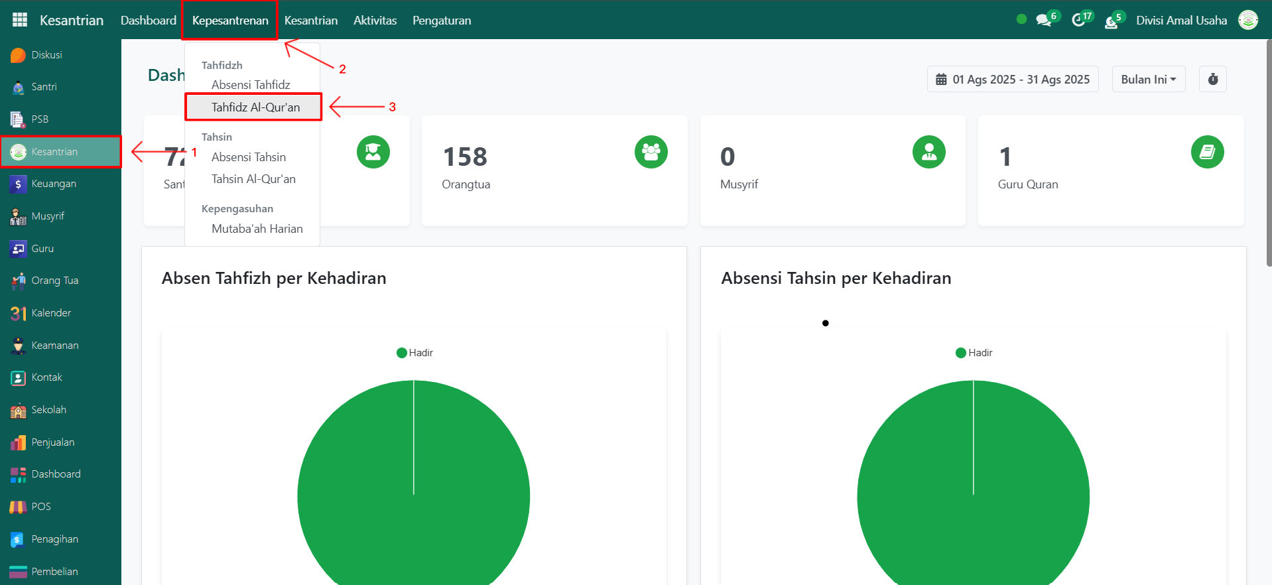
Task: Open the activities clock icon with badge 17
Action: coord(1079,21)
